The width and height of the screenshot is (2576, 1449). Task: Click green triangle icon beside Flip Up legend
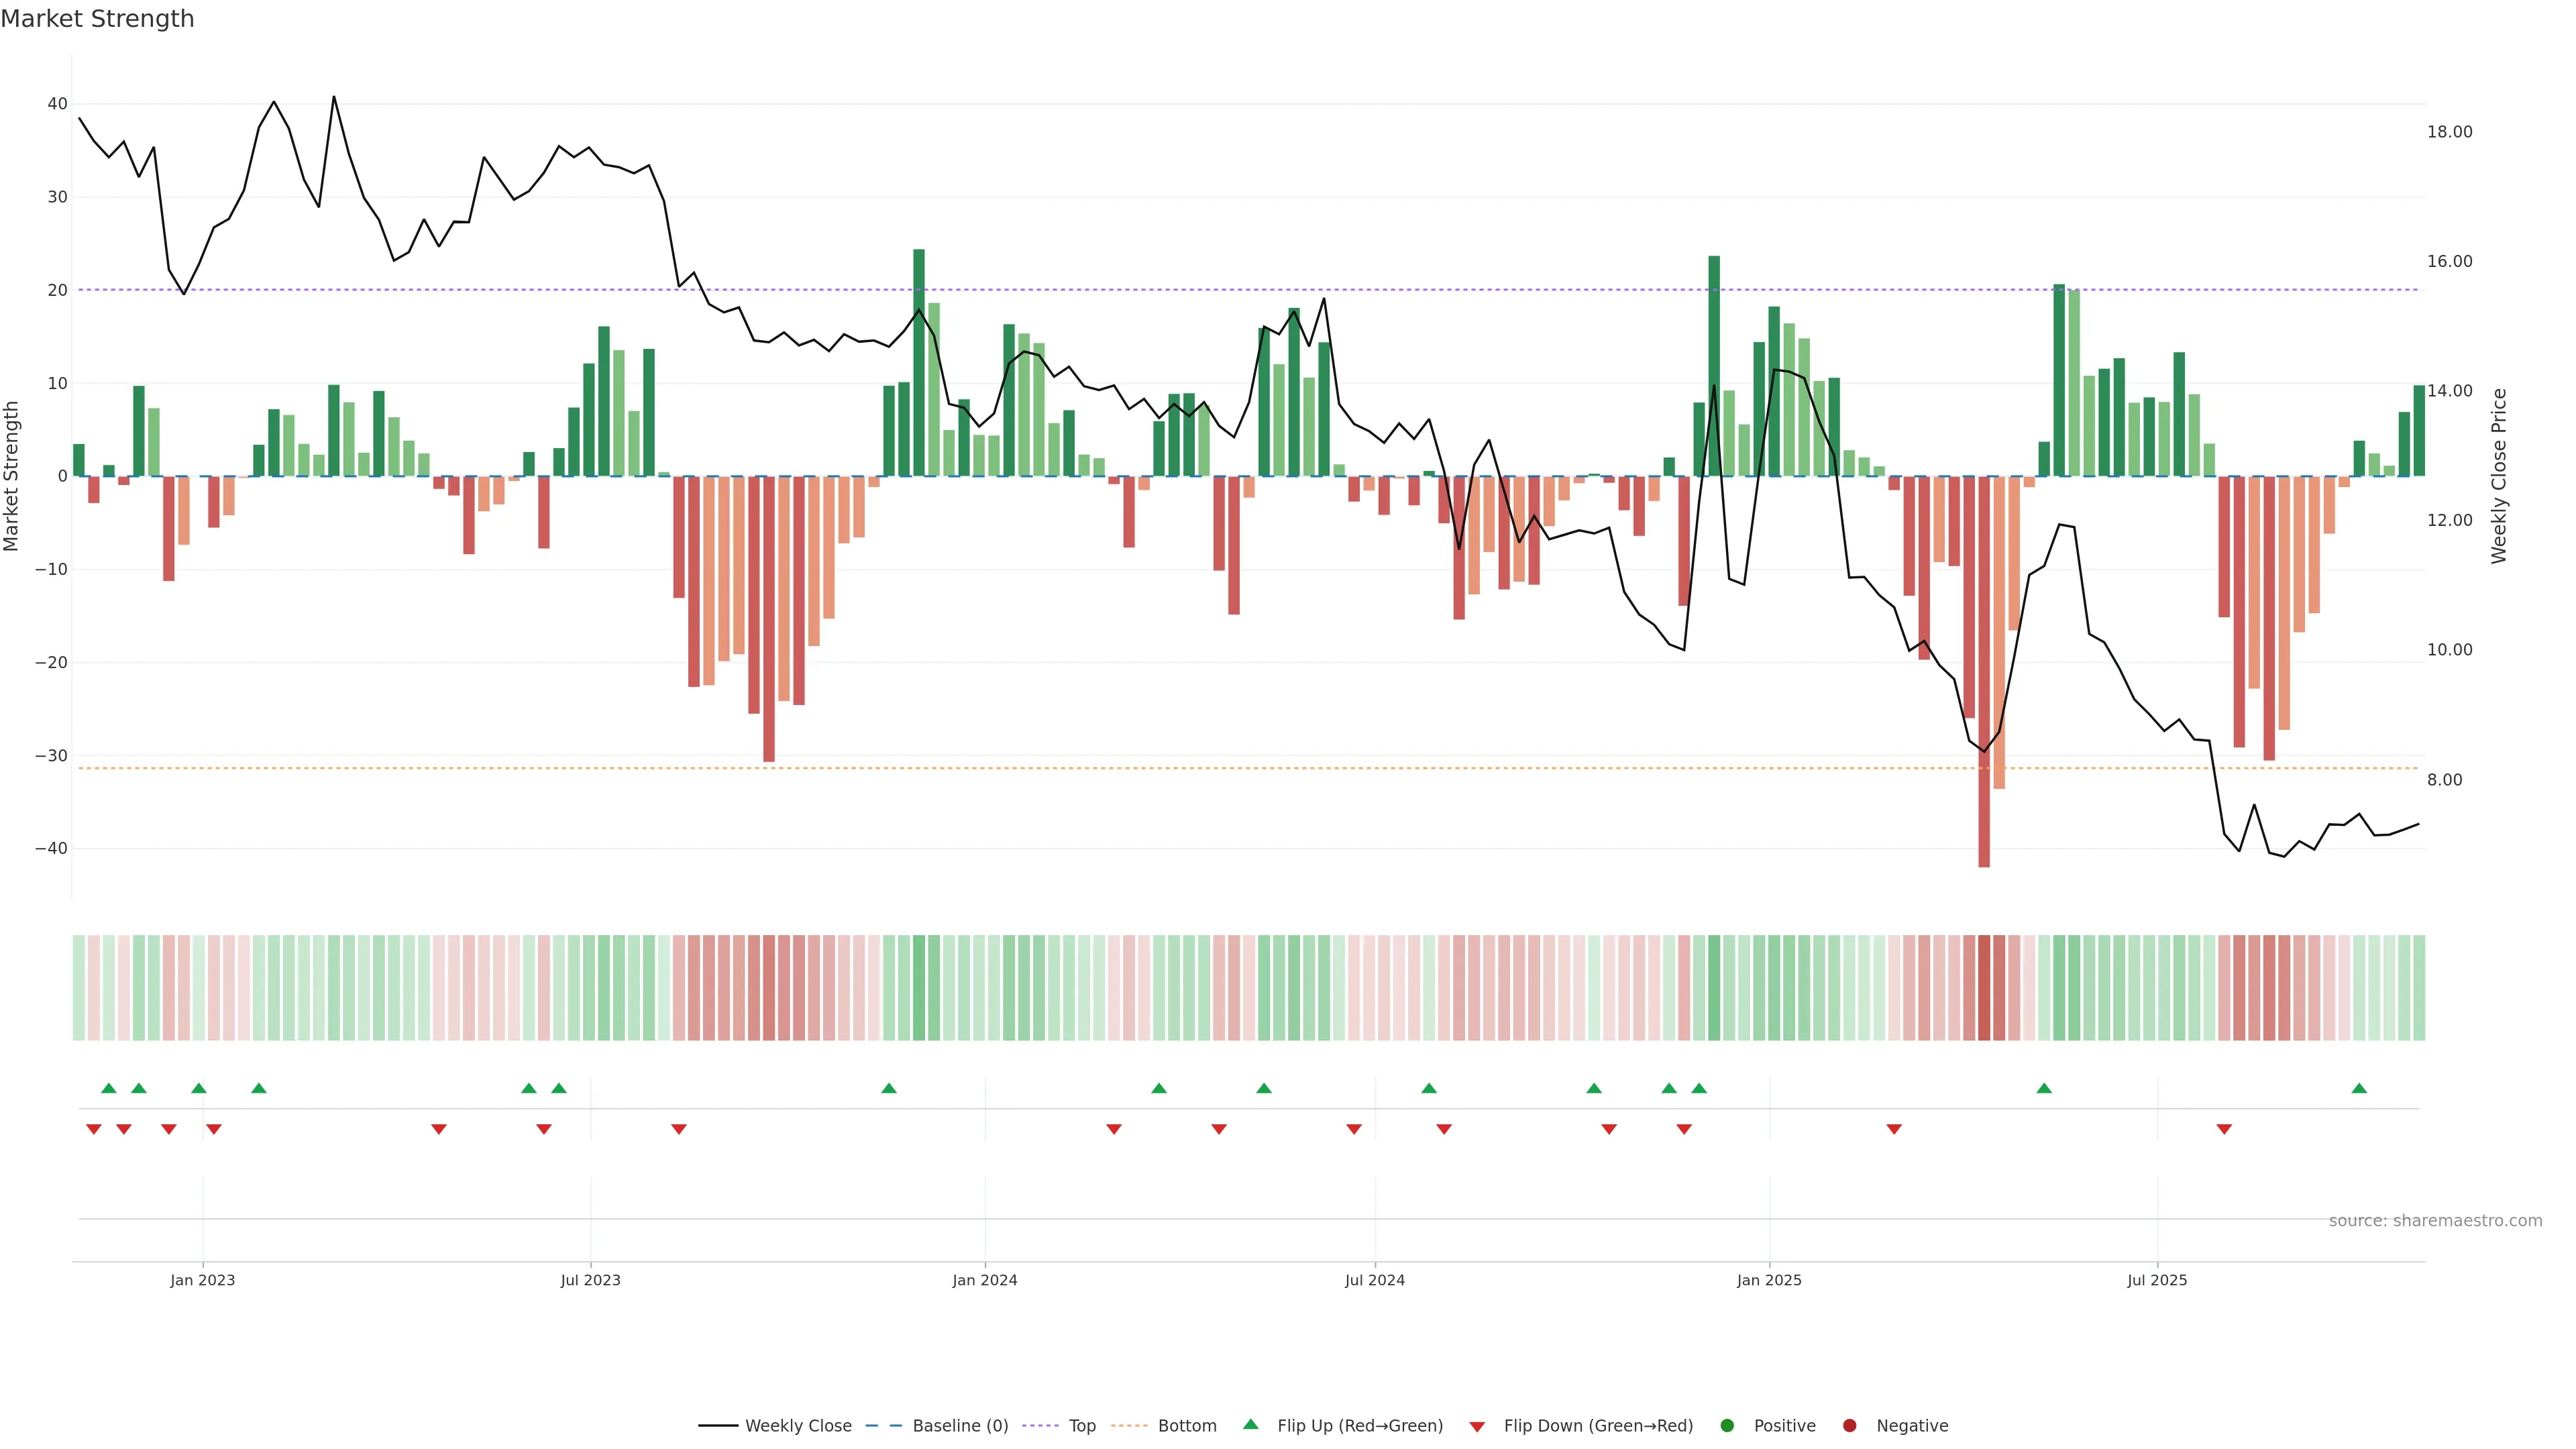click(x=1250, y=1424)
